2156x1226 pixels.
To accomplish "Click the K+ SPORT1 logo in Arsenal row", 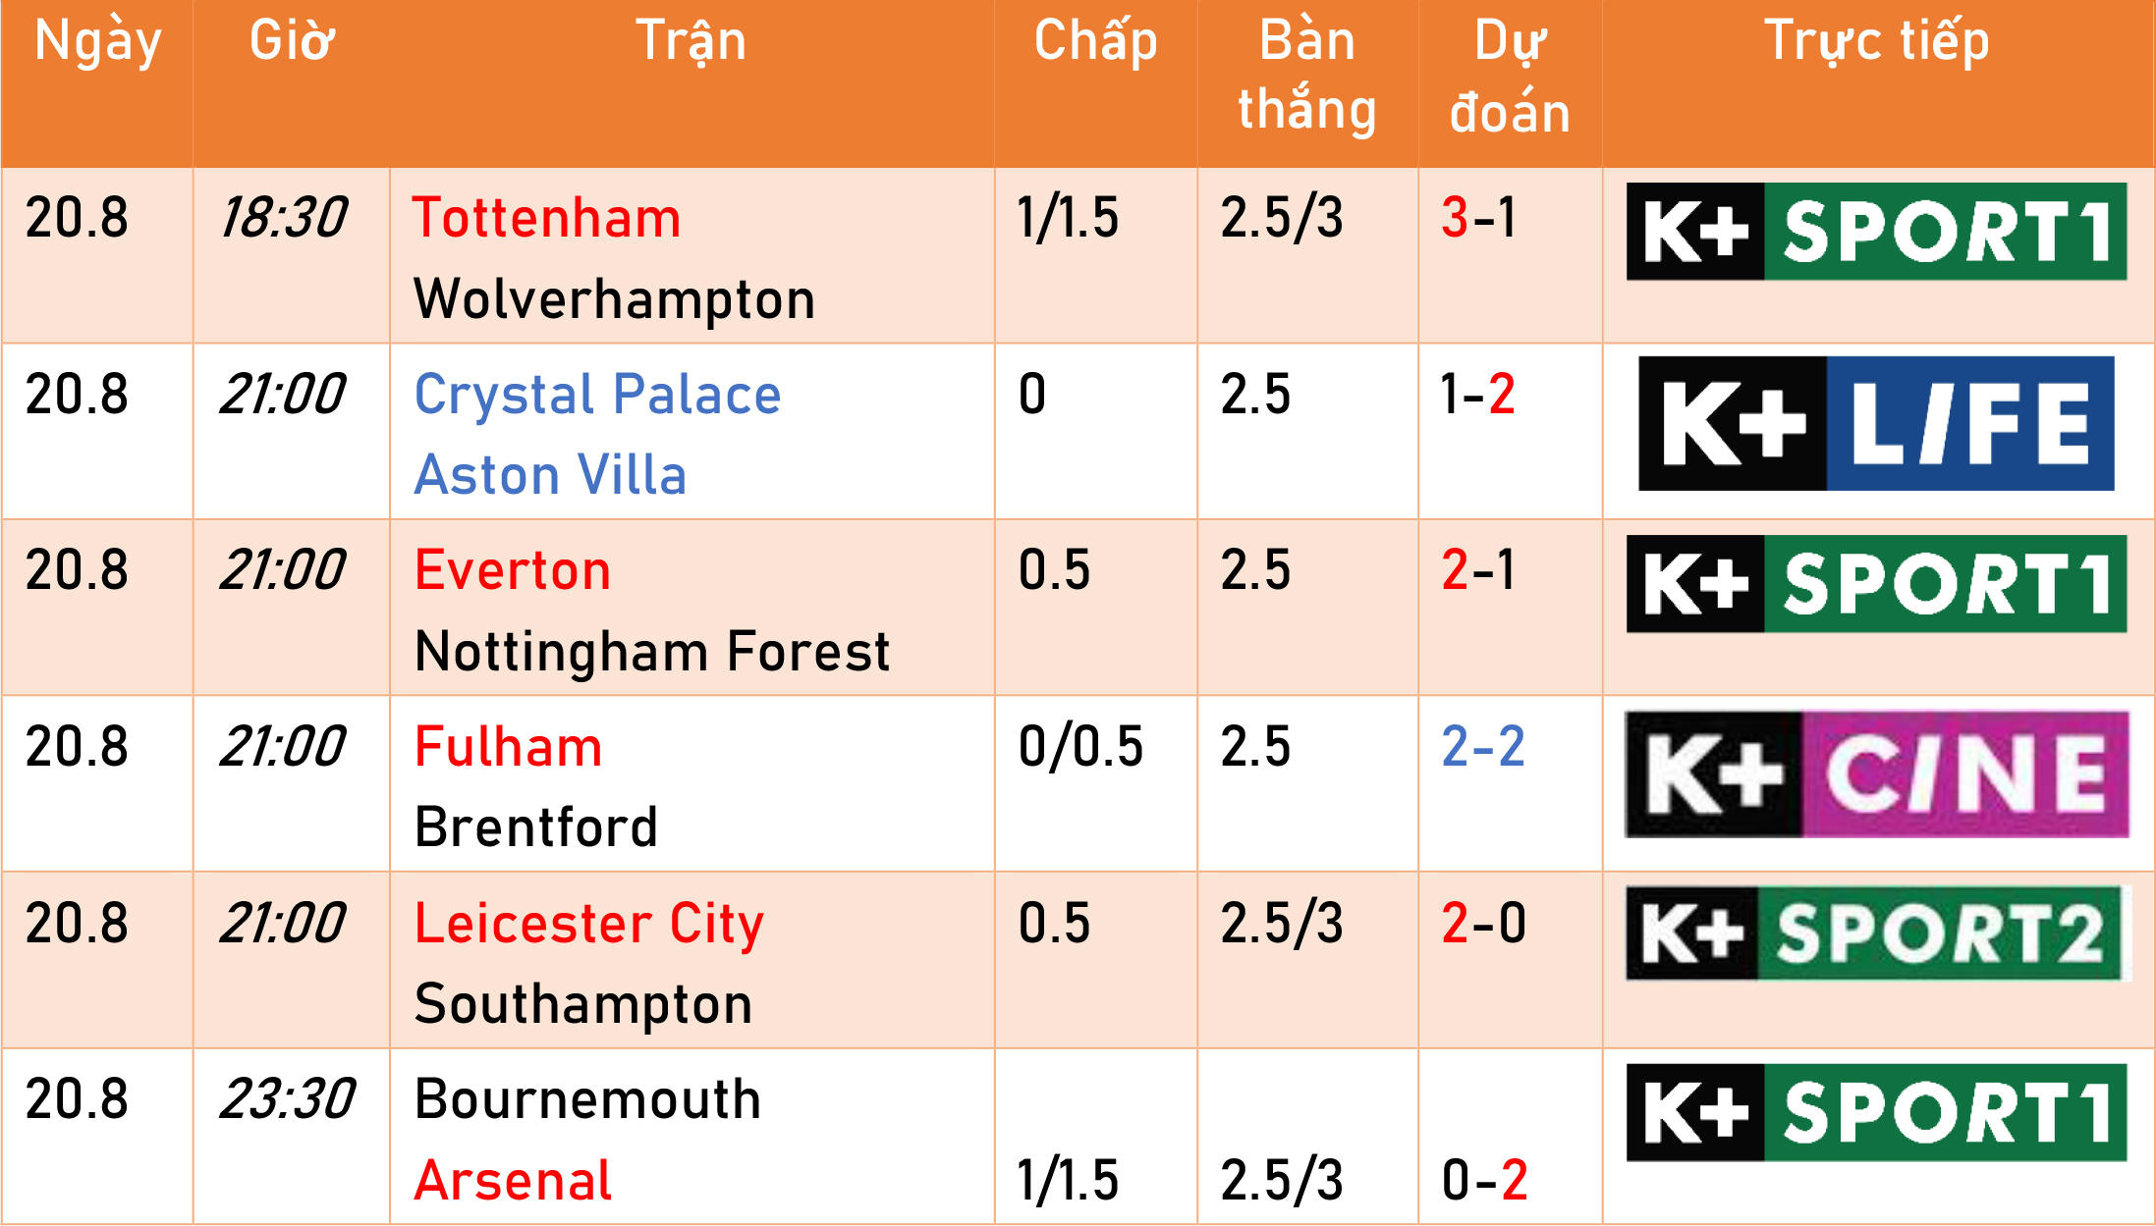I will (1876, 1112).
